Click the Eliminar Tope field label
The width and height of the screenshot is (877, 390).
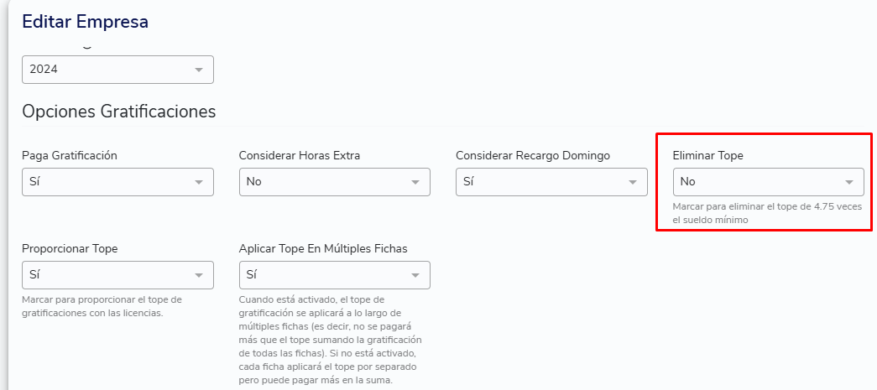coord(708,156)
